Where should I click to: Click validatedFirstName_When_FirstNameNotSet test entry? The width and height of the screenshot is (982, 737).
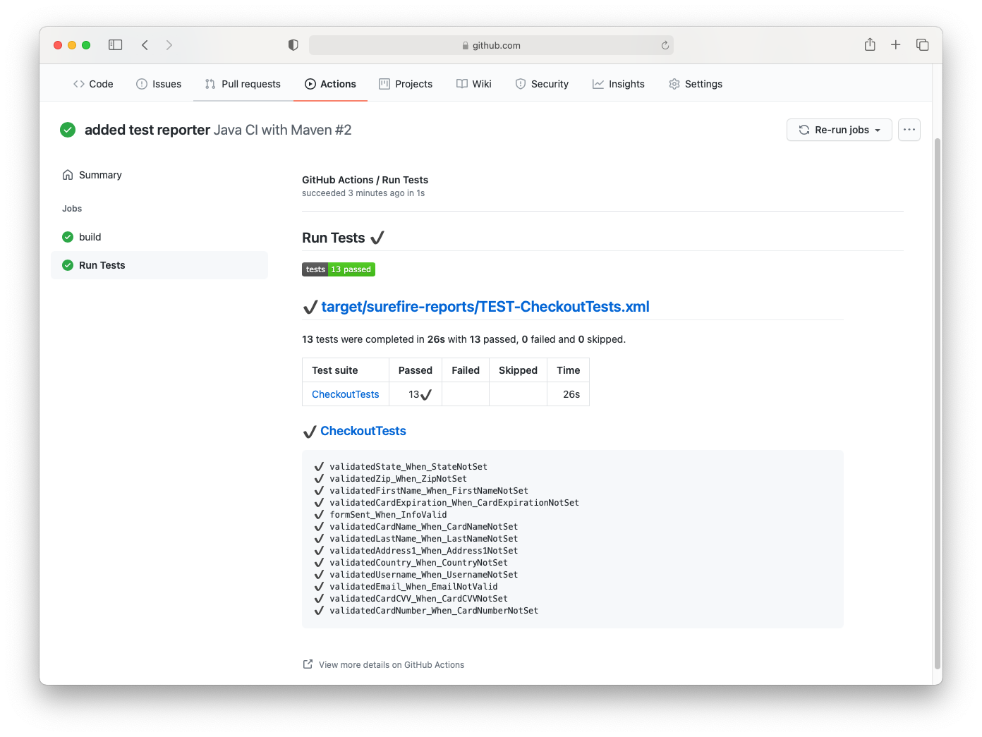(x=429, y=491)
